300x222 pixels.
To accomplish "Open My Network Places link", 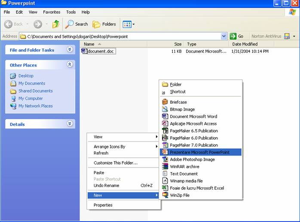I will (36, 106).
